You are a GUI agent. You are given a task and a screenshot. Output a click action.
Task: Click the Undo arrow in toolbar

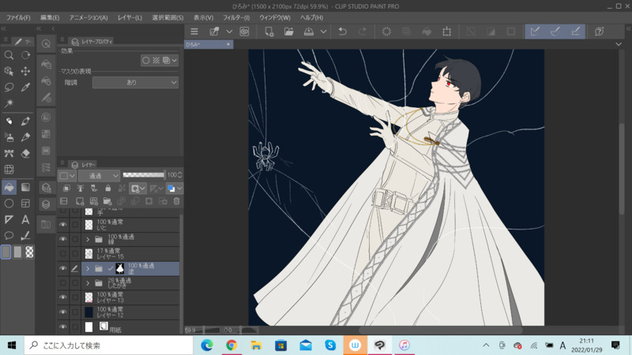[342, 32]
